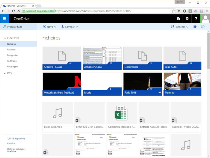Open the settings gear in header
This screenshot has height=158, width=210.
click(x=187, y=19)
